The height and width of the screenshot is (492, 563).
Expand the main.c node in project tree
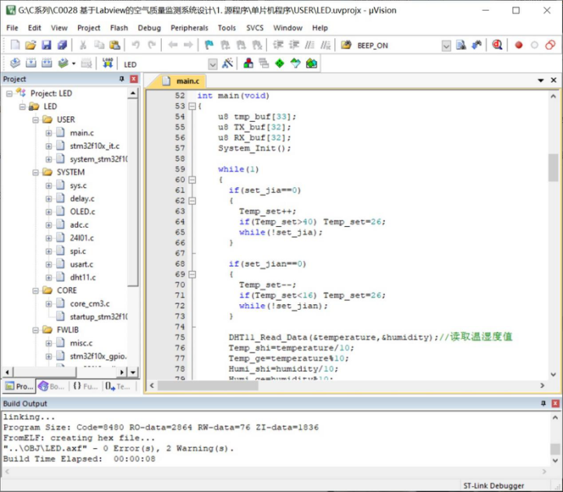tap(49, 133)
